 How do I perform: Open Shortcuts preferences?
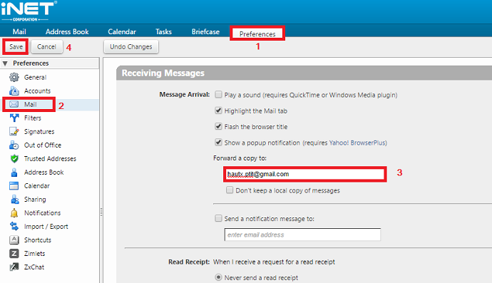pos(38,240)
